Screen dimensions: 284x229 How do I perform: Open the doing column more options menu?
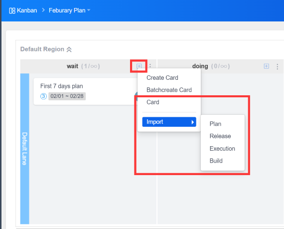278,66
